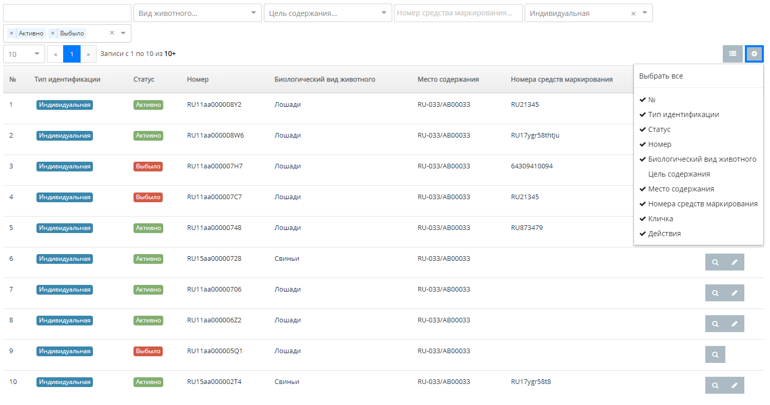
Task: Open the Цель содержания filter dropdown
Action: pos(328,13)
